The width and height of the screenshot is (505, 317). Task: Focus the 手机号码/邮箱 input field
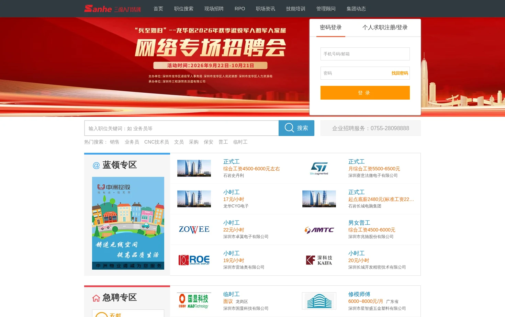365,54
